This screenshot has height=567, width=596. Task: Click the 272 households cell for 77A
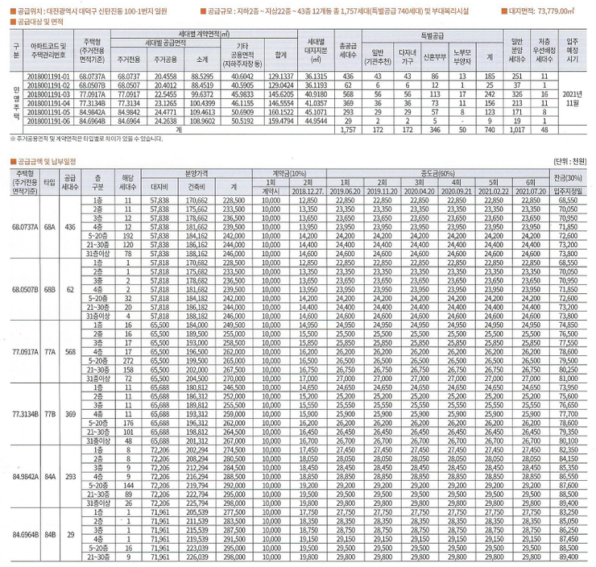[128, 361]
